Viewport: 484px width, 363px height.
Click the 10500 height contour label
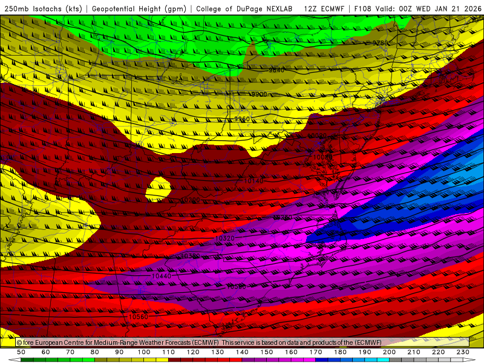click(x=237, y=287)
